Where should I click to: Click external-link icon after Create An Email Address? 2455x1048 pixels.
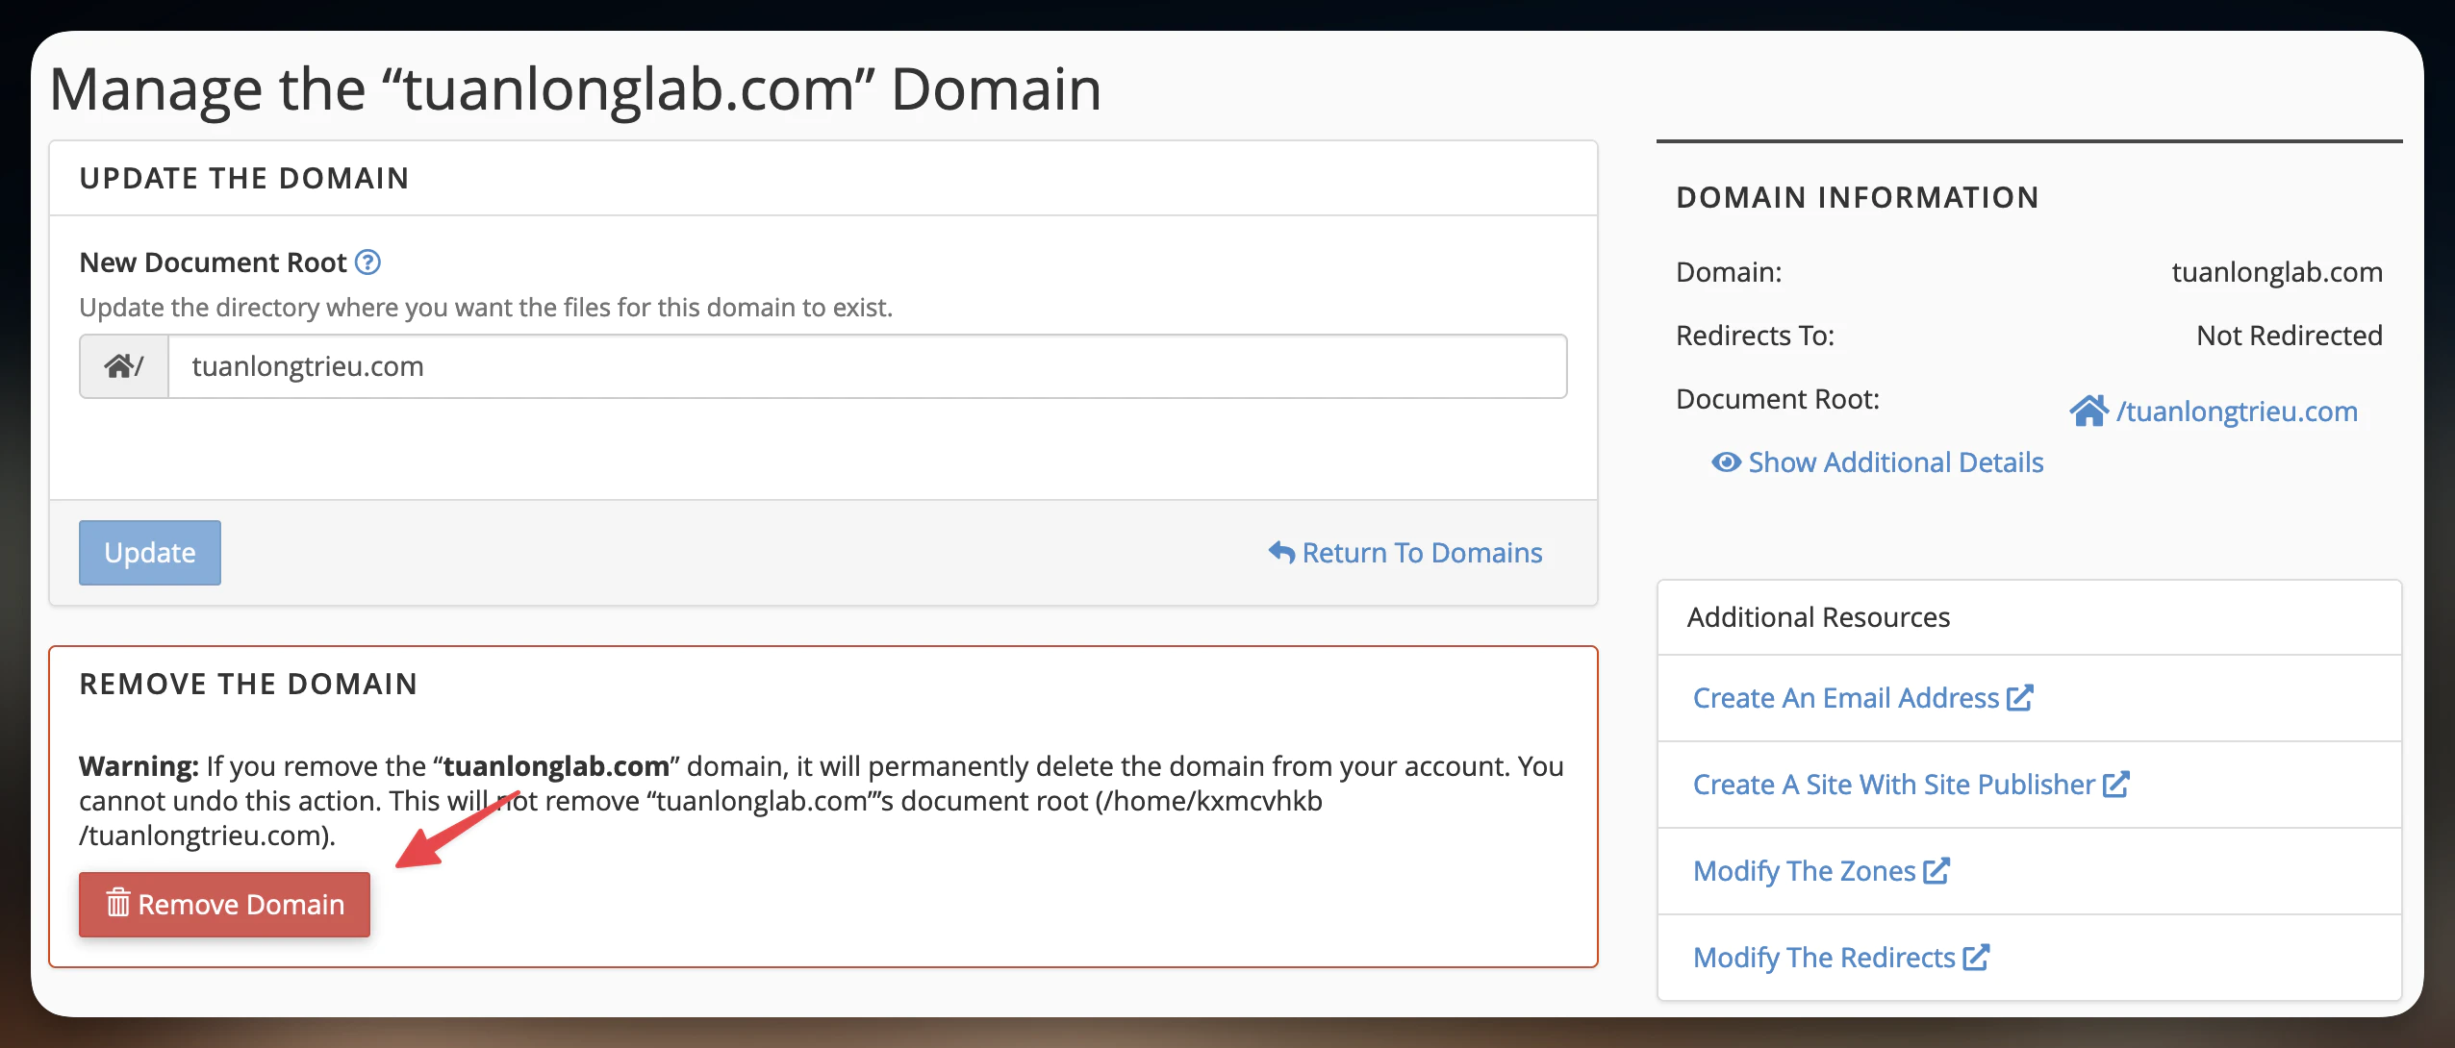tap(2020, 698)
